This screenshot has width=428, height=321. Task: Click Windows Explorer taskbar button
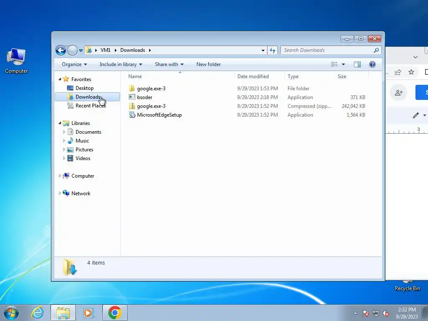pyautogui.click(x=63, y=313)
